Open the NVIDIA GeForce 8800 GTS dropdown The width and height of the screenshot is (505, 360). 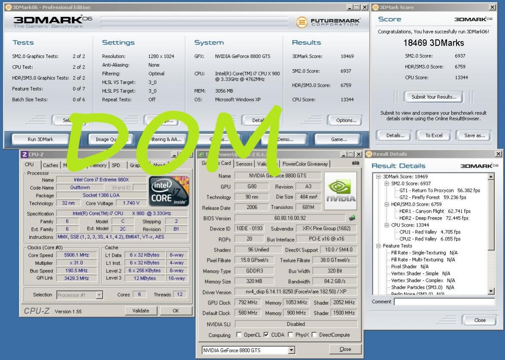pyautogui.click(x=291, y=350)
